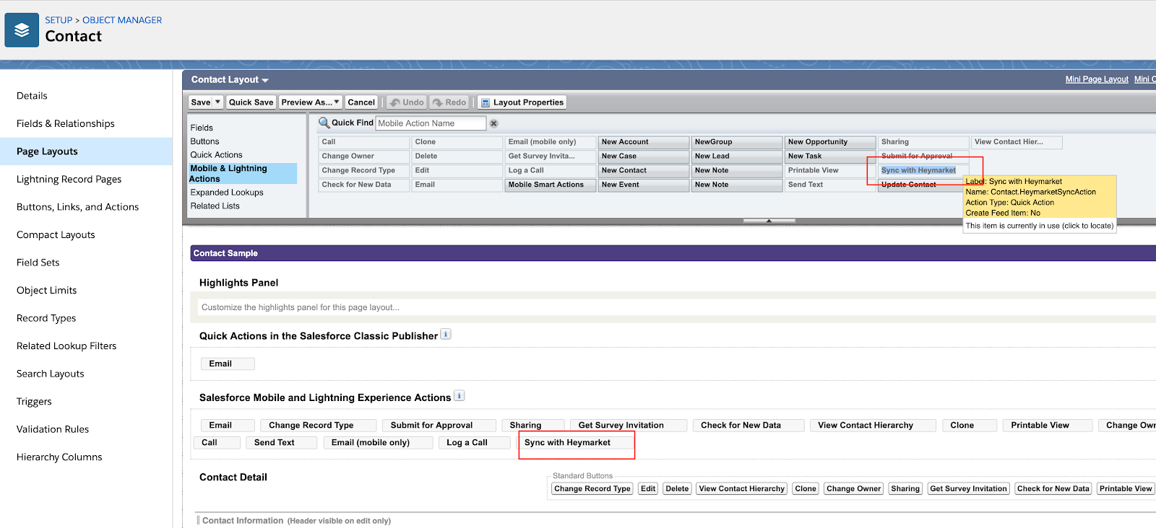Open Validation Rules sidebar item

[x=53, y=429]
